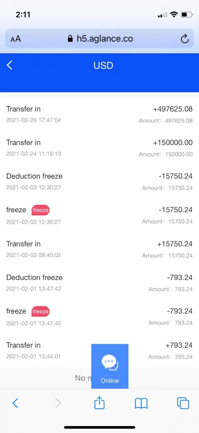Open the Online chat bubble widget
This screenshot has width=199, height=433.
tap(110, 366)
